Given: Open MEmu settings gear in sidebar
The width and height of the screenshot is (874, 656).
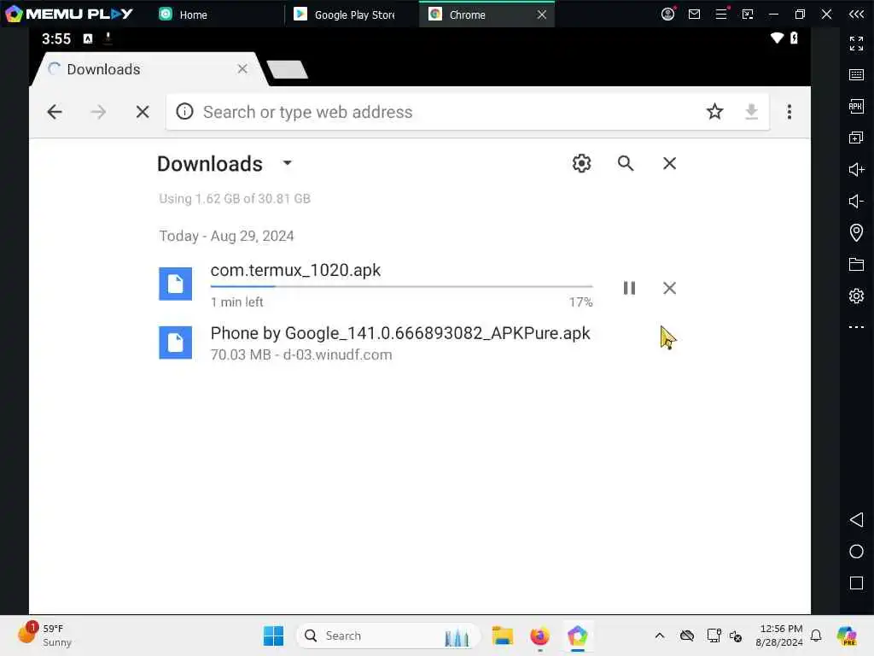Looking at the screenshot, I should pos(856,296).
